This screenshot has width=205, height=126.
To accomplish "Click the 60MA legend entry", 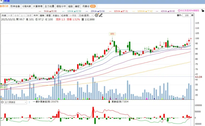I will [119, 11].
